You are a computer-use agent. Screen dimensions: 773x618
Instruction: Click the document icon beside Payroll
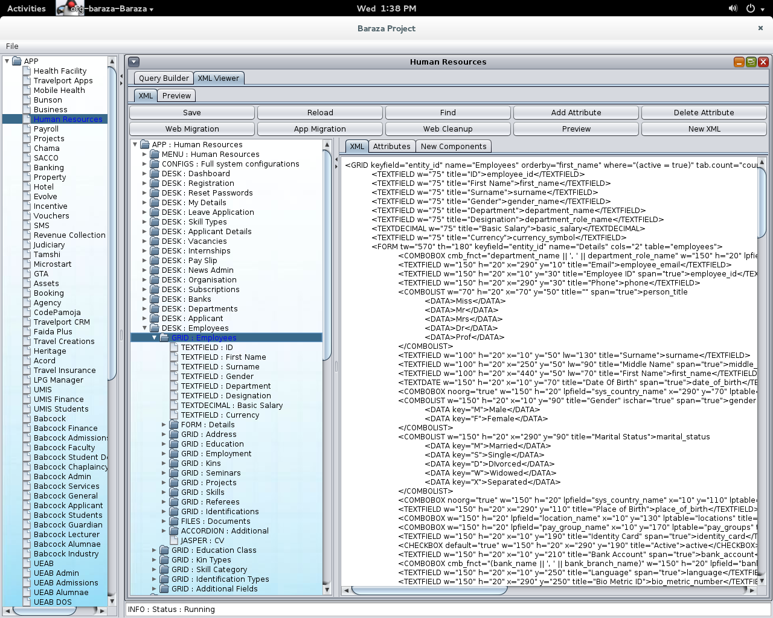pos(27,129)
